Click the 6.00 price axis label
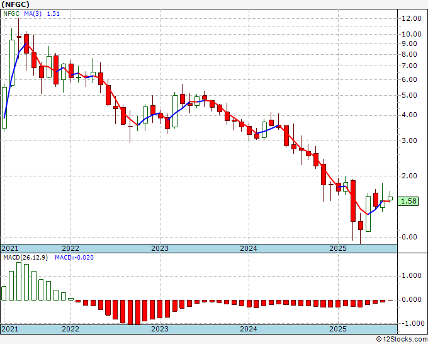The width and height of the screenshot is (428, 344). (x=409, y=79)
